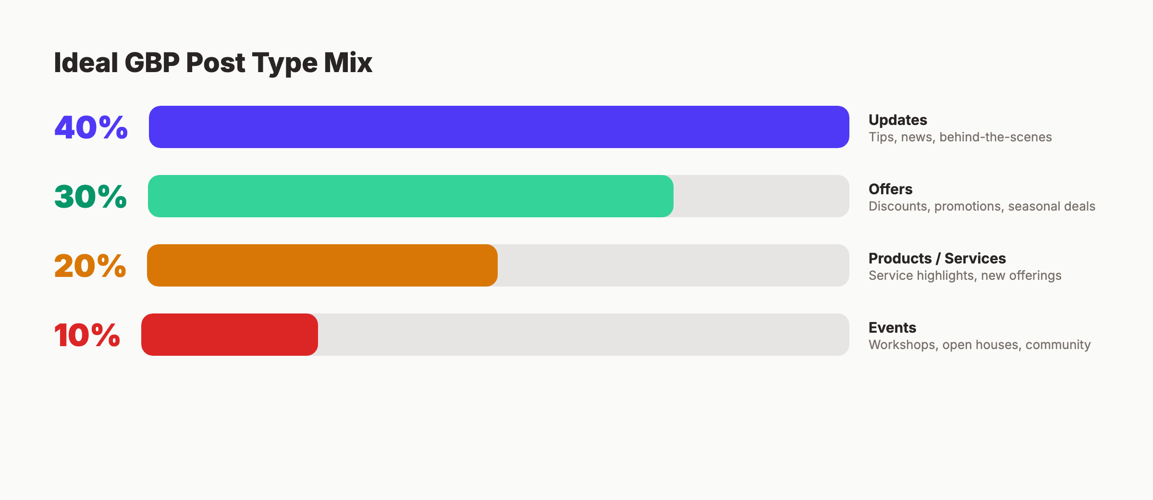Click the gray unfilled part of Events bar
Image resolution: width=1153 pixels, height=500 pixels.
(x=583, y=335)
